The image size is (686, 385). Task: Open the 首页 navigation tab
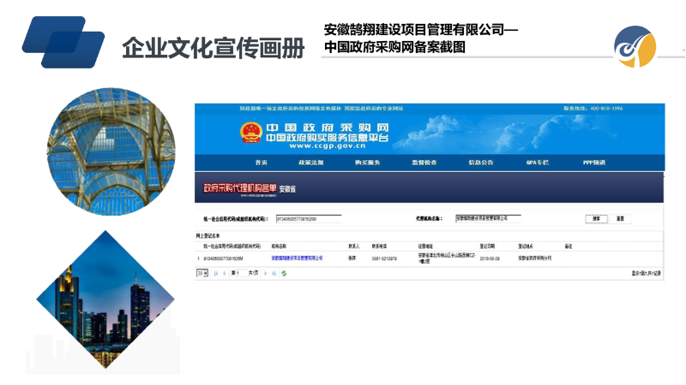tap(262, 163)
